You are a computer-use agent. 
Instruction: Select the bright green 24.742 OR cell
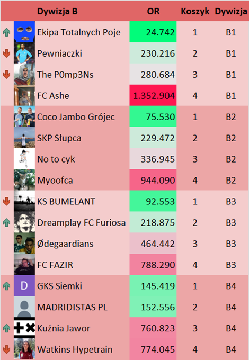click(153, 32)
